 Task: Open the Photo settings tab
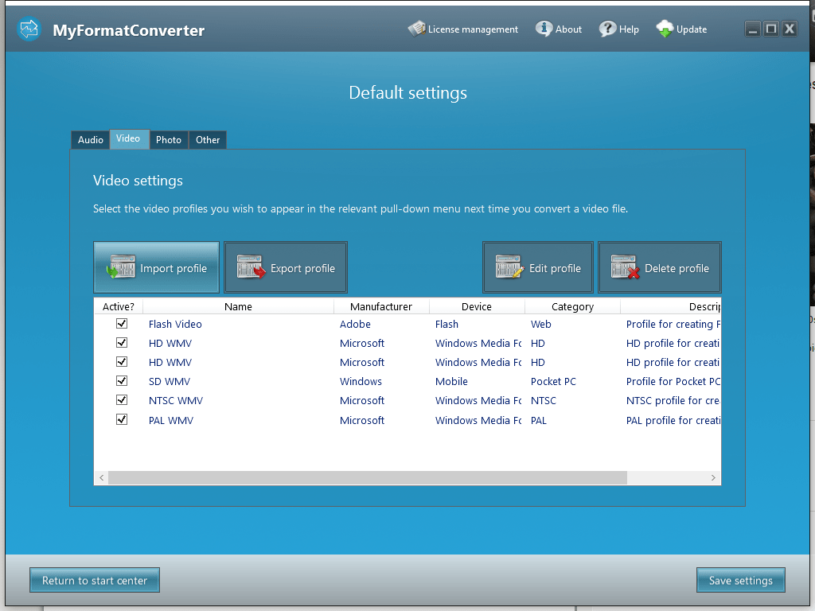tap(169, 139)
